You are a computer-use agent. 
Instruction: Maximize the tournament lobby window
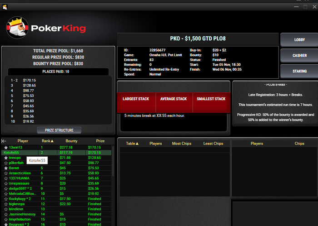(305, 7)
